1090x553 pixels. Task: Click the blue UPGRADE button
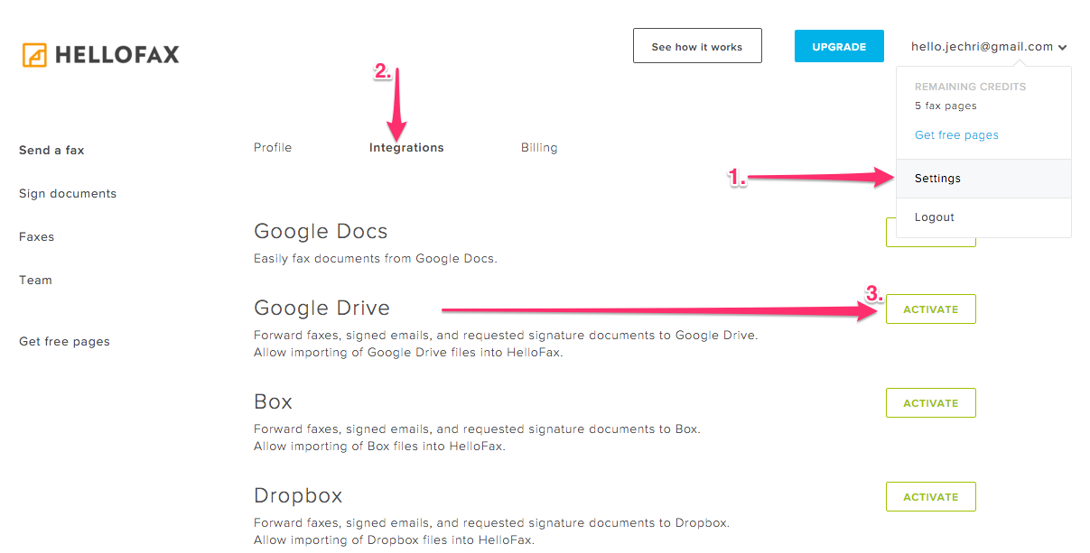pyautogui.click(x=839, y=46)
